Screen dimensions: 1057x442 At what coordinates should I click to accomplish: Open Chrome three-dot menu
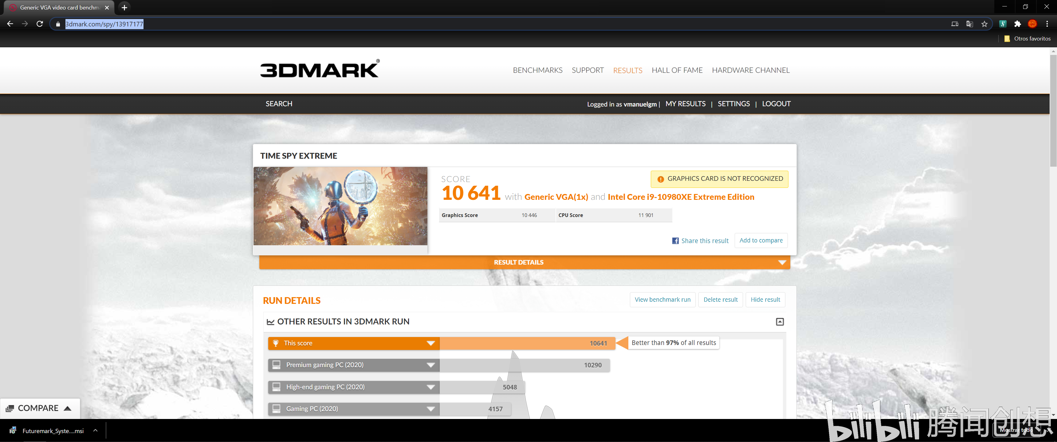tap(1047, 24)
